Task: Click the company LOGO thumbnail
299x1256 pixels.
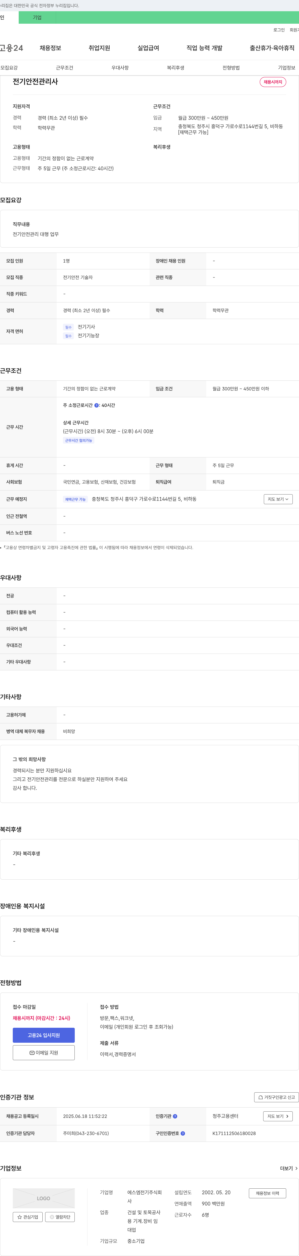Action: (44, 1198)
